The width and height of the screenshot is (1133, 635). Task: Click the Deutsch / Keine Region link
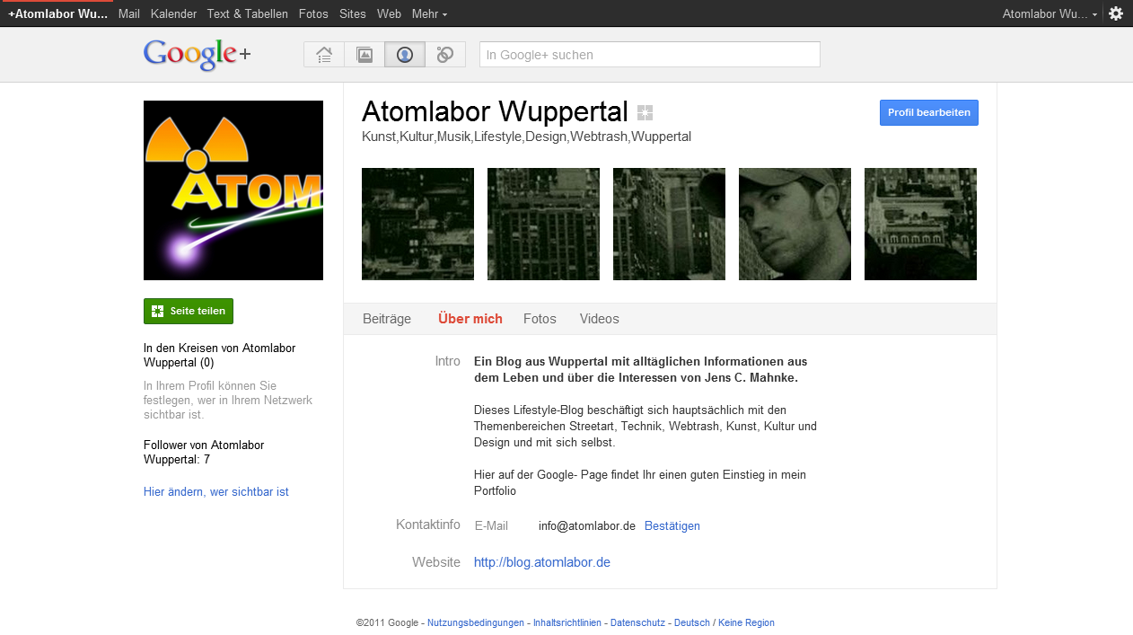click(725, 622)
